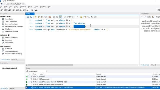
Task: Open the performance Dashboard
Action: [8, 49]
